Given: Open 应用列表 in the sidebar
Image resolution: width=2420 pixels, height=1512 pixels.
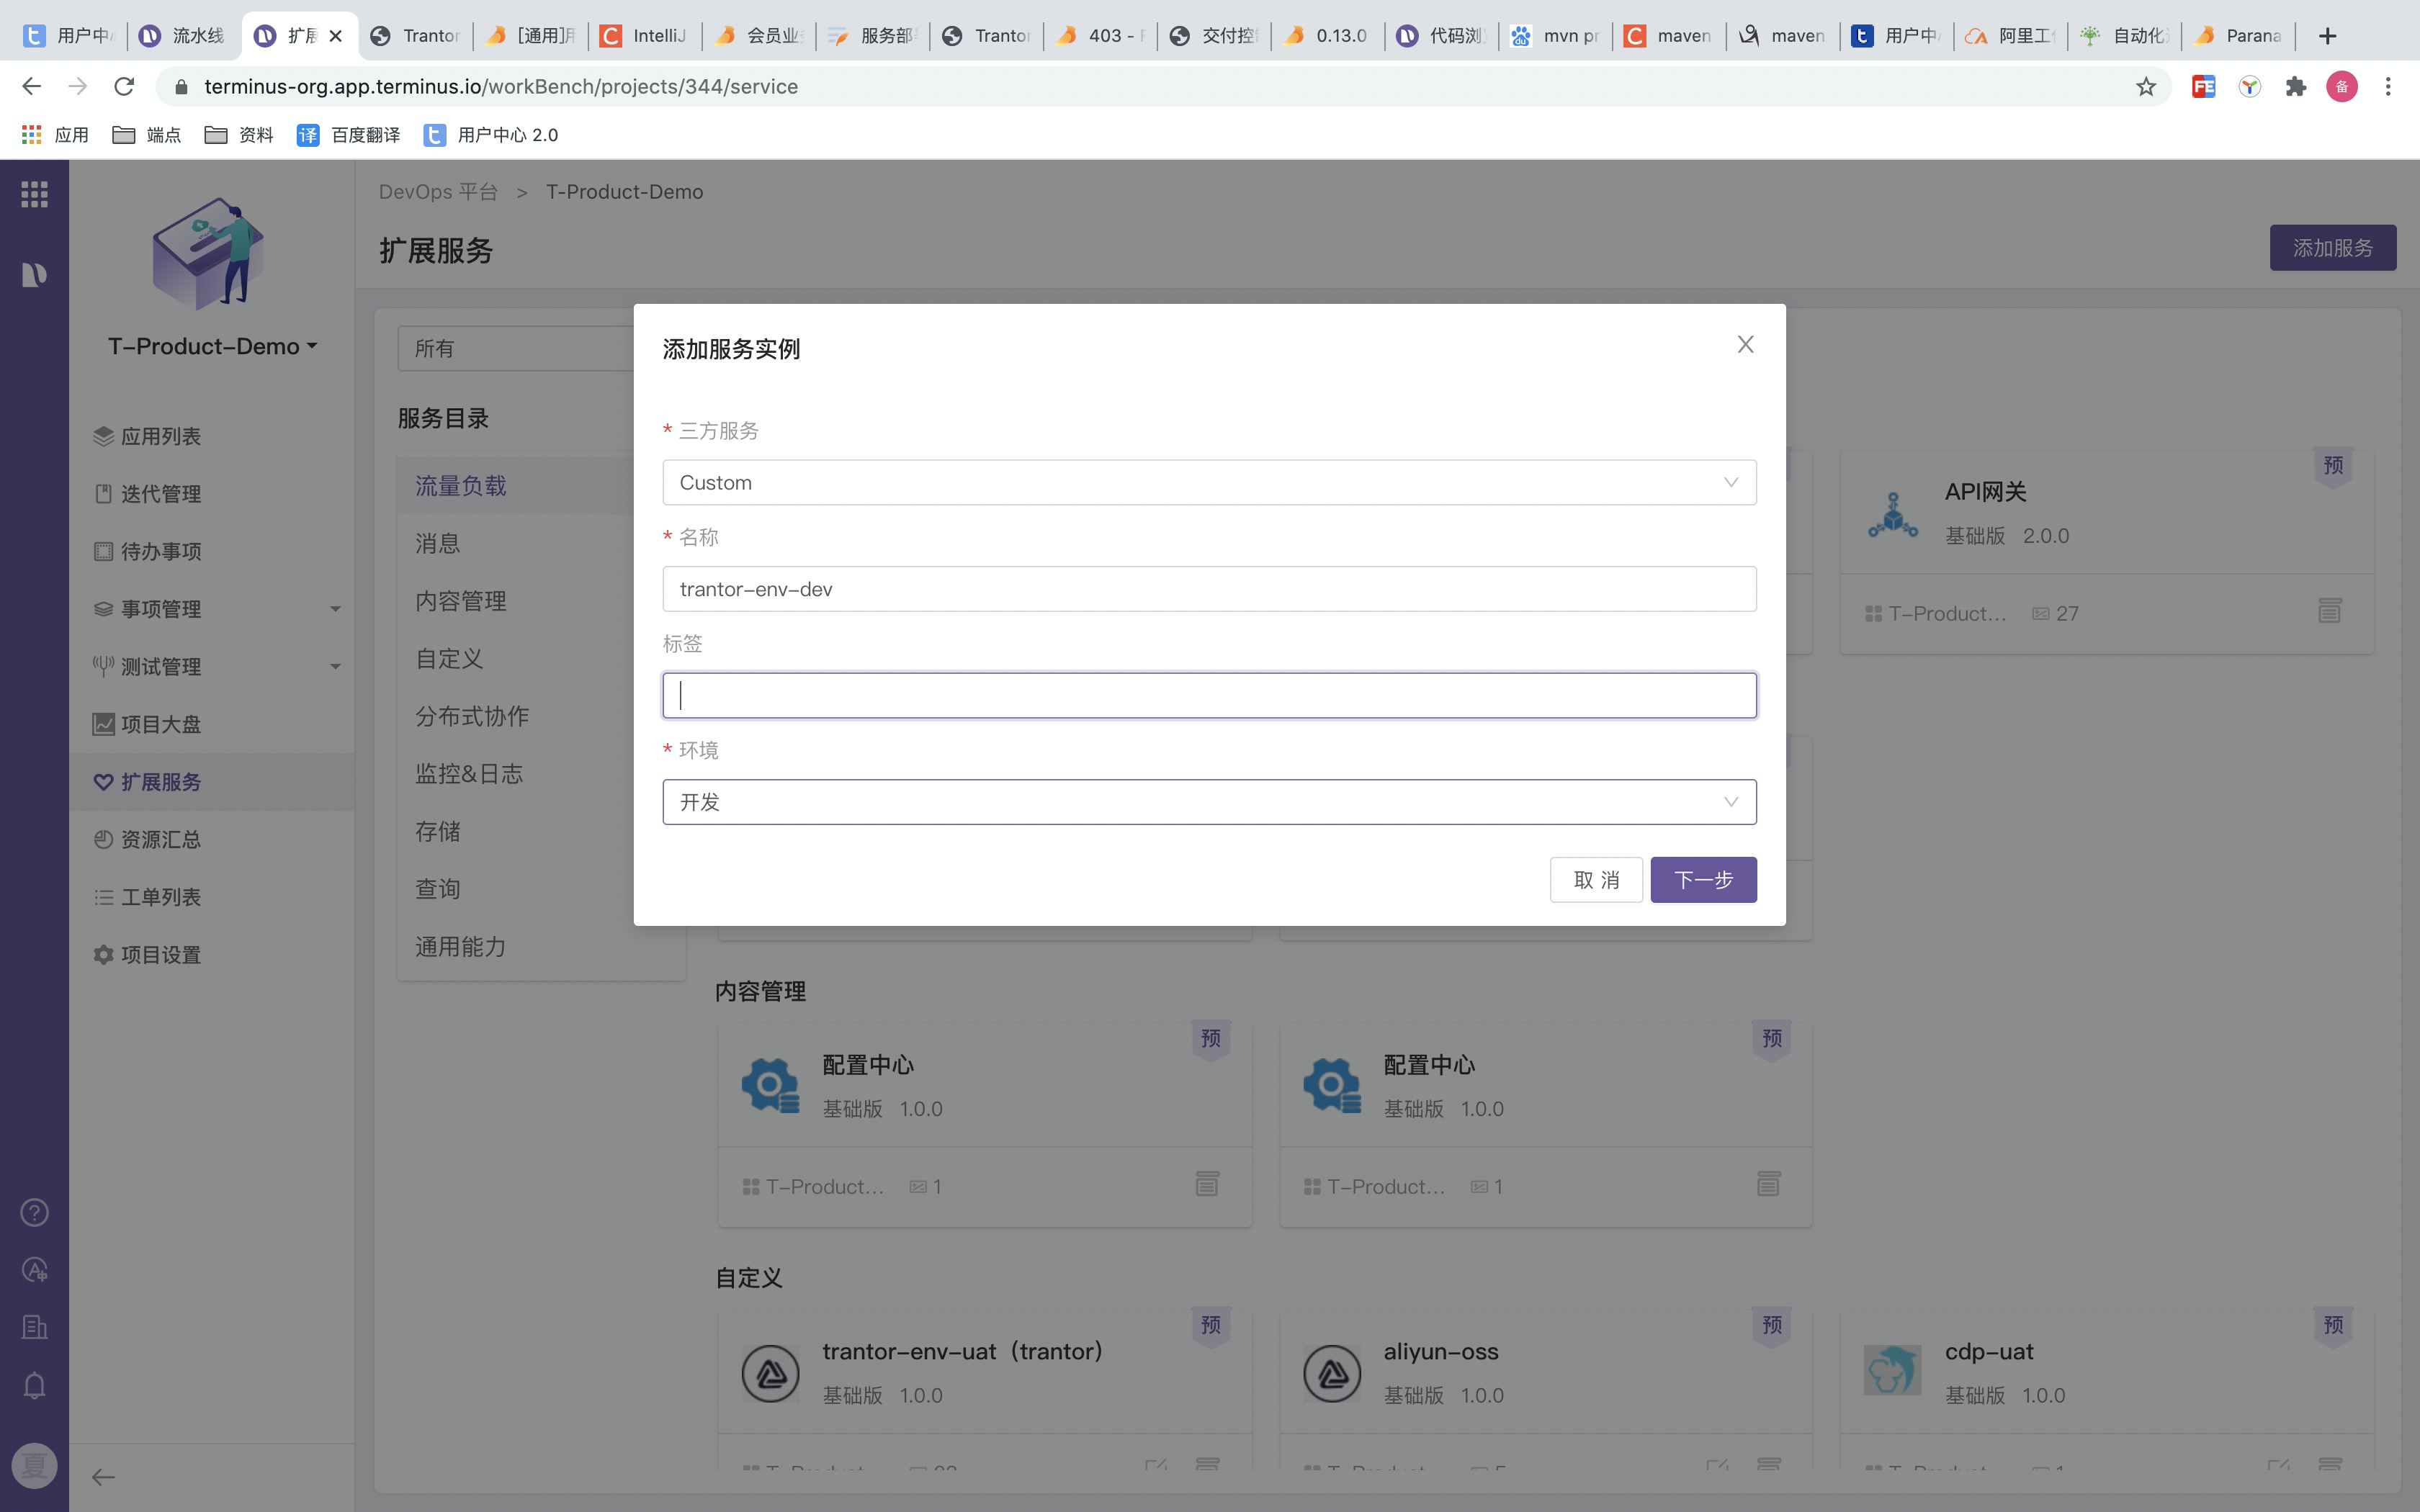Looking at the screenshot, I should point(160,437).
